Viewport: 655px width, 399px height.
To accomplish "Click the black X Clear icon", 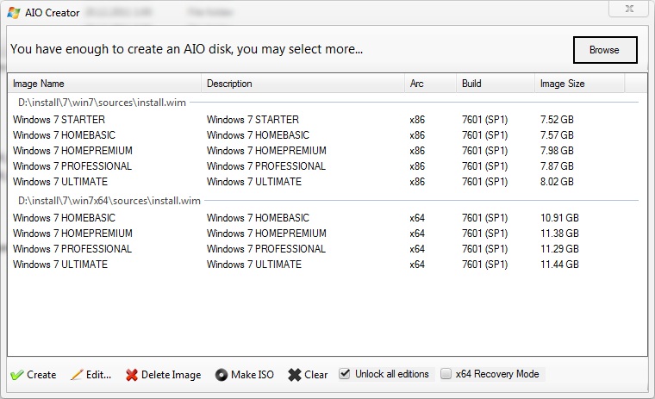I will coord(294,375).
